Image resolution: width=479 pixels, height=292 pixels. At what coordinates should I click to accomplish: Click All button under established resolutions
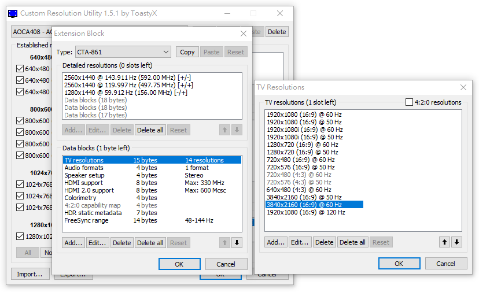click(28, 253)
